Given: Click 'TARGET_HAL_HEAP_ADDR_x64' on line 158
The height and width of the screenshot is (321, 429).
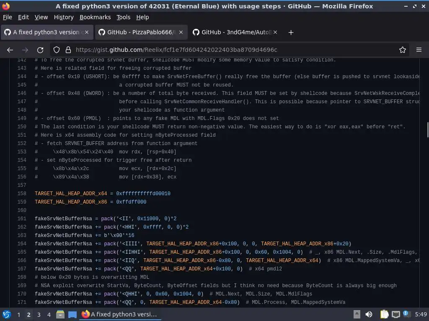Looking at the screenshot, I should (71, 194).
